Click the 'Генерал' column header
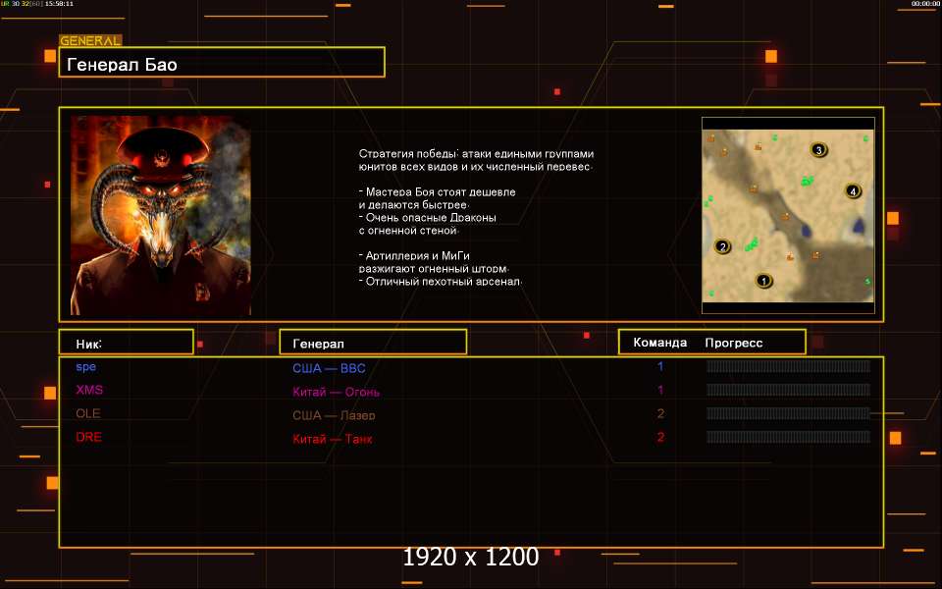 coord(373,342)
